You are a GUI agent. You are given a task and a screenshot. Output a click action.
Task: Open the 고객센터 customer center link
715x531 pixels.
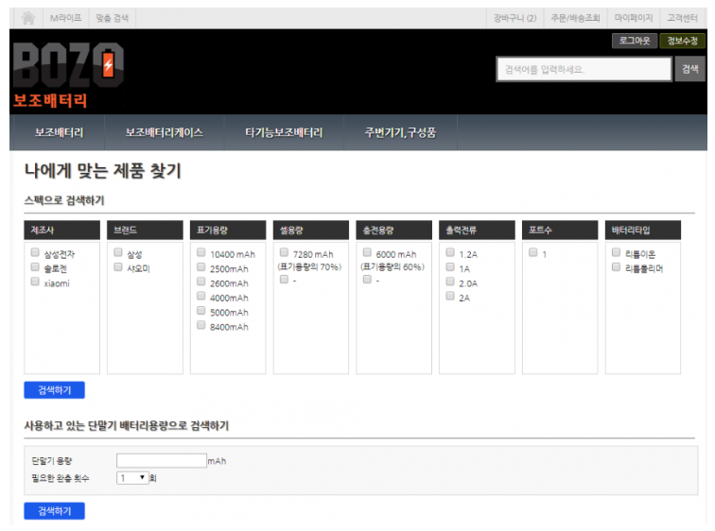click(x=682, y=18)
